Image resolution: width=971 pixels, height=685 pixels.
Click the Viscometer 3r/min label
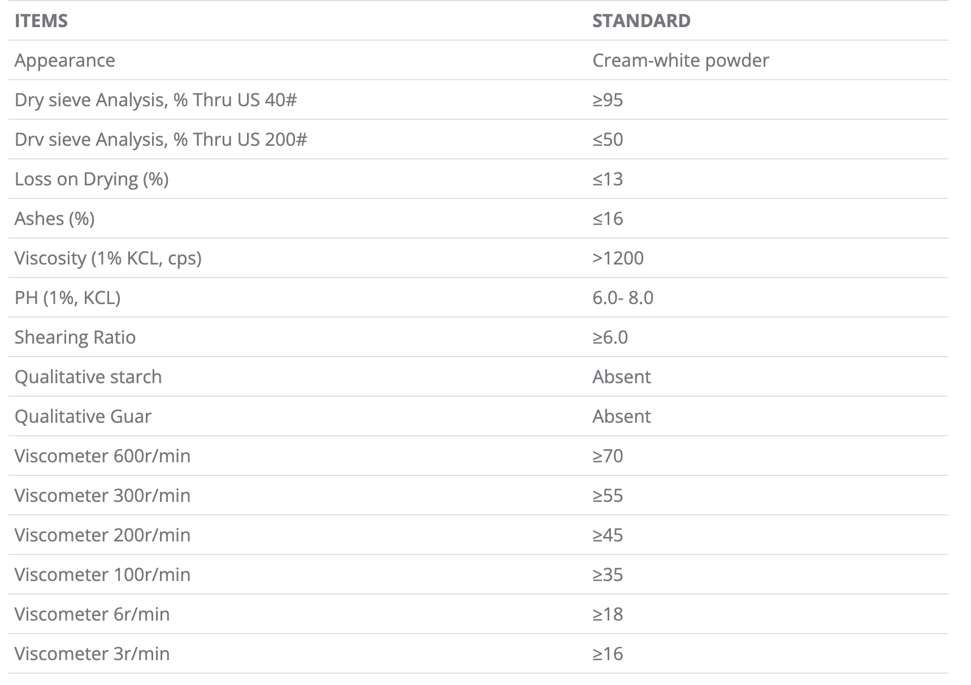[92, 654]
